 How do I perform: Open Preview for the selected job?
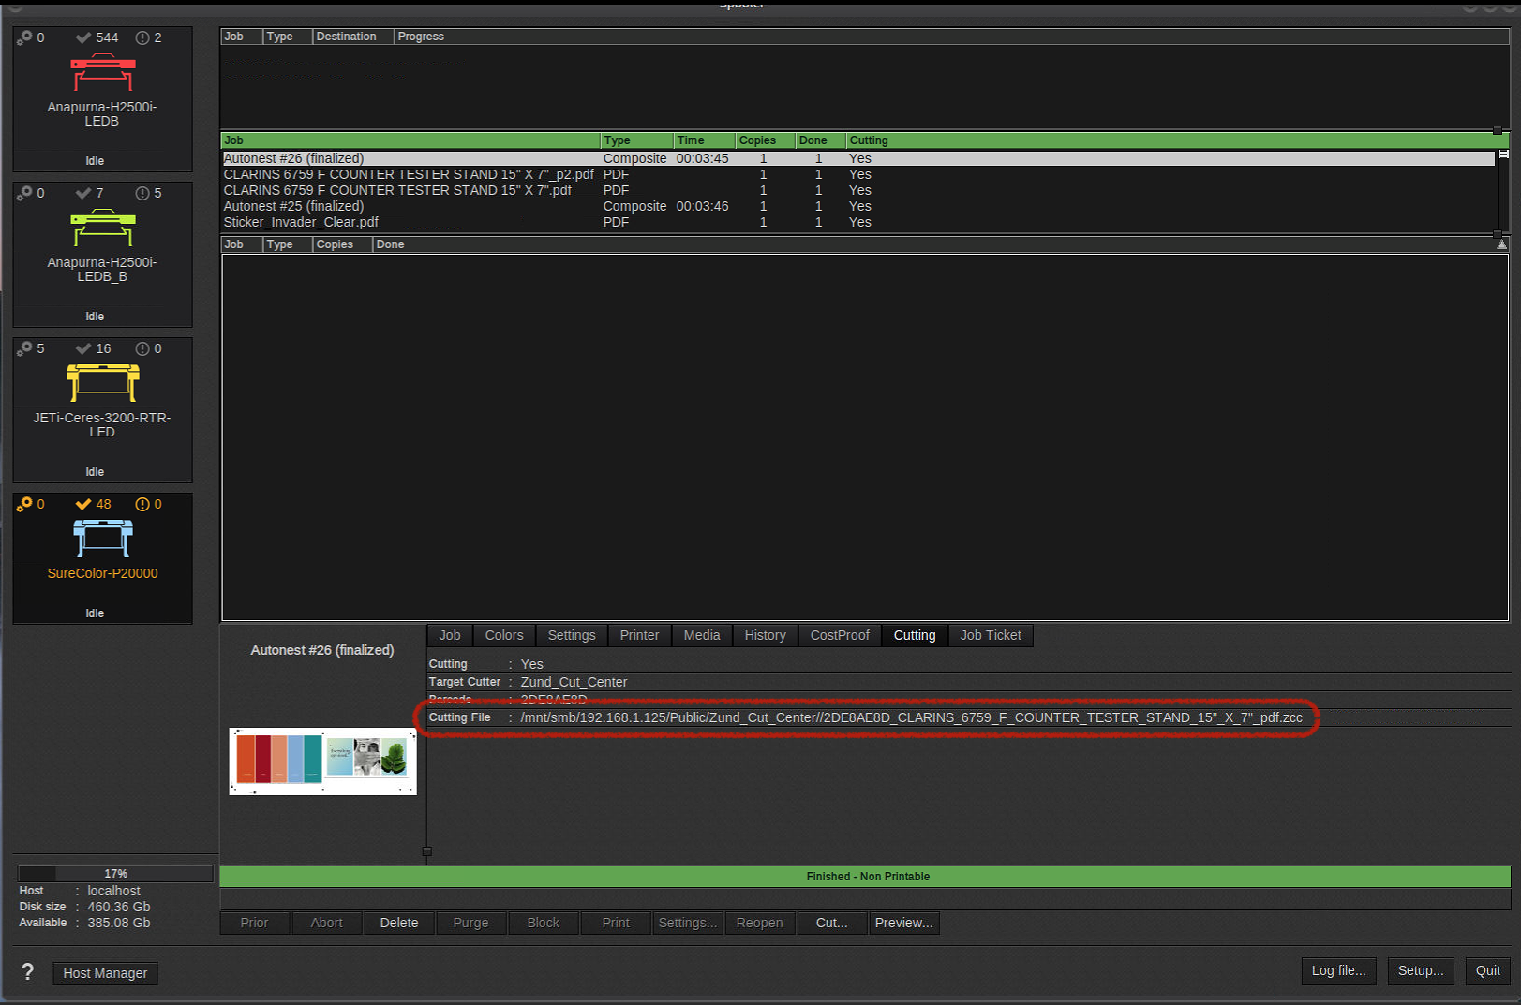pos(902,923)
